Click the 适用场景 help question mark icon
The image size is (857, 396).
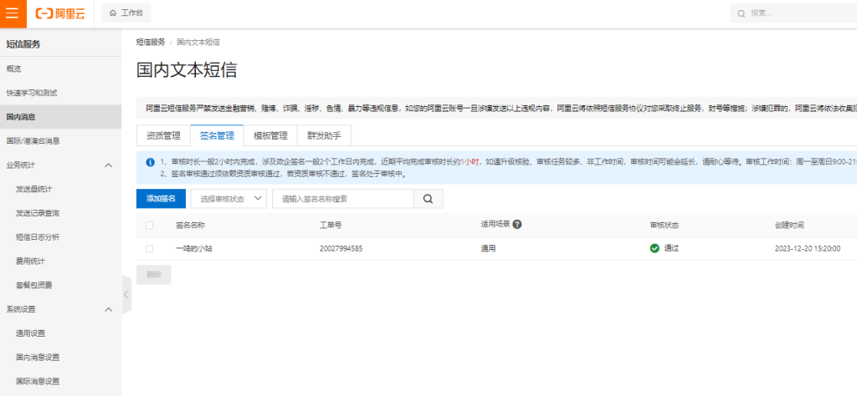click(517, 225)
